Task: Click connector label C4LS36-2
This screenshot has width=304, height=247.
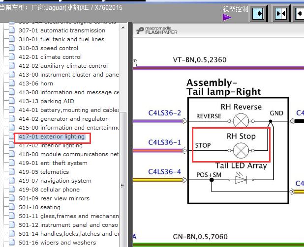Action: (x=164, y=113)
